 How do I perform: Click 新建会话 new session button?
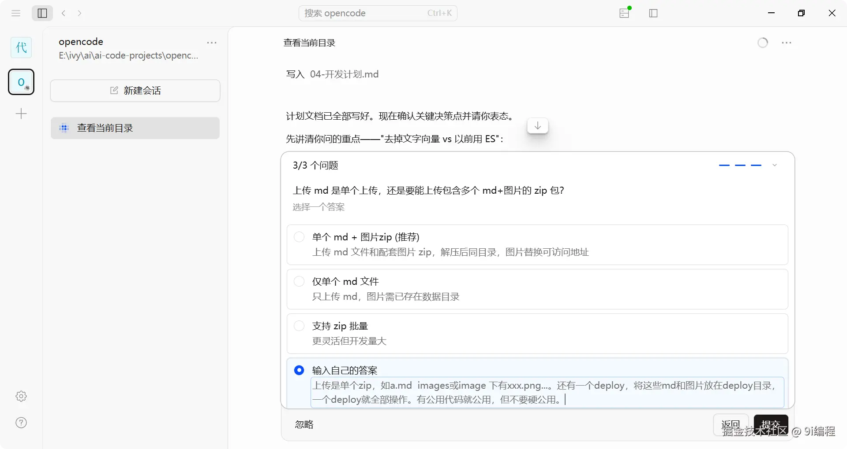pos(135,91)
